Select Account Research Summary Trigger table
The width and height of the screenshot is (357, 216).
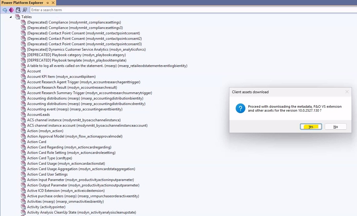(90, 93)
